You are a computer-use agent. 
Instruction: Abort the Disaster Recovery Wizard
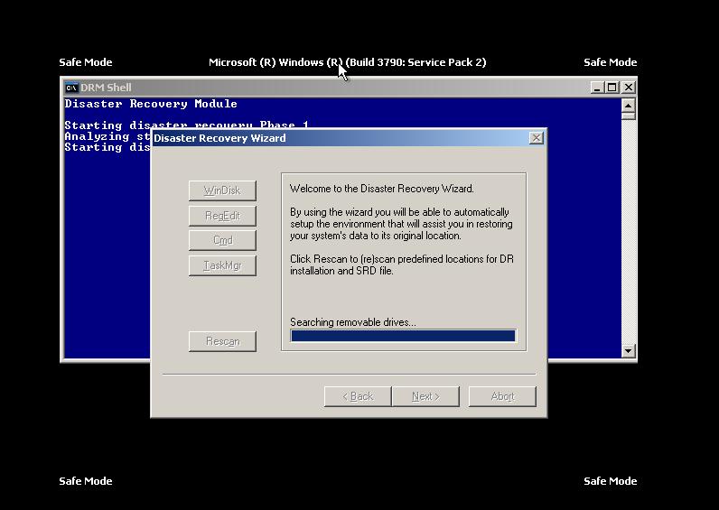[502, 396]
